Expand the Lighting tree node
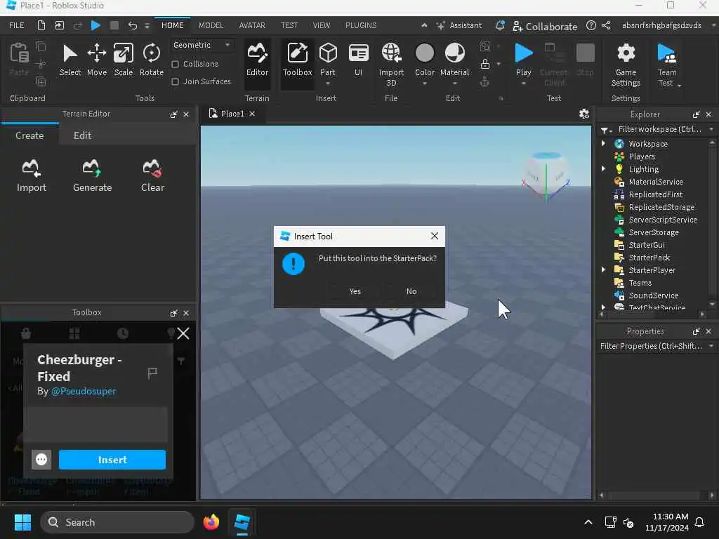This screenshot has width=719, height=539. 603,168
